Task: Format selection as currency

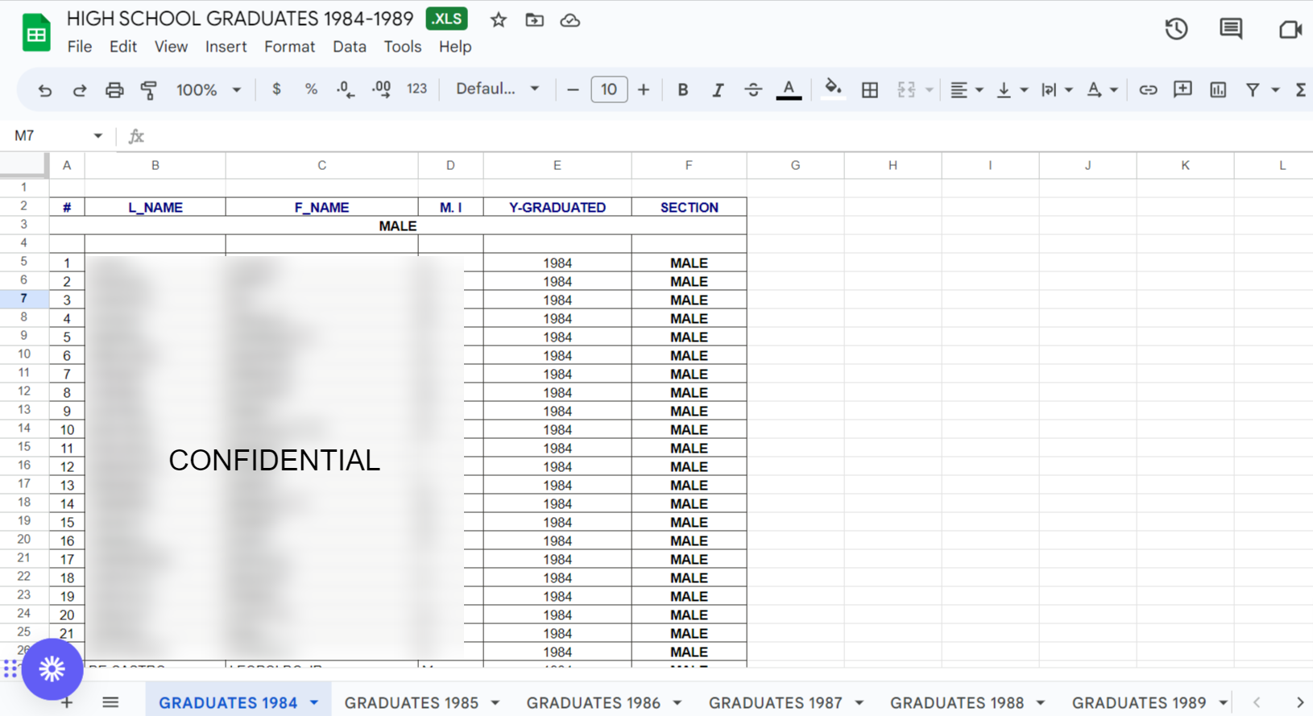Action: [276, 89]
